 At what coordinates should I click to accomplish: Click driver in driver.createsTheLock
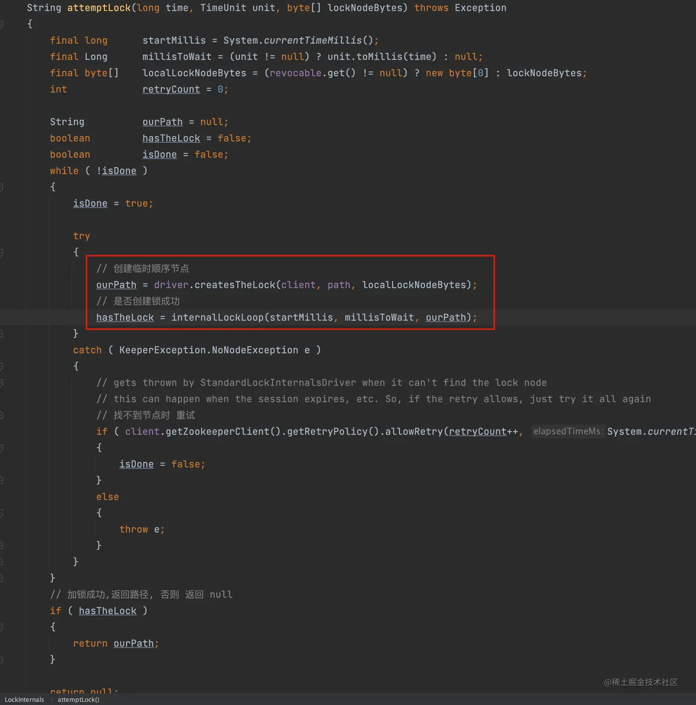[171, 285]
